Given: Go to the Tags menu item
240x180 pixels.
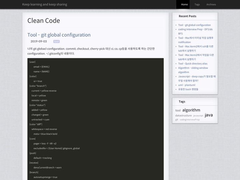Looking at the screenshot, I should 197,4.
